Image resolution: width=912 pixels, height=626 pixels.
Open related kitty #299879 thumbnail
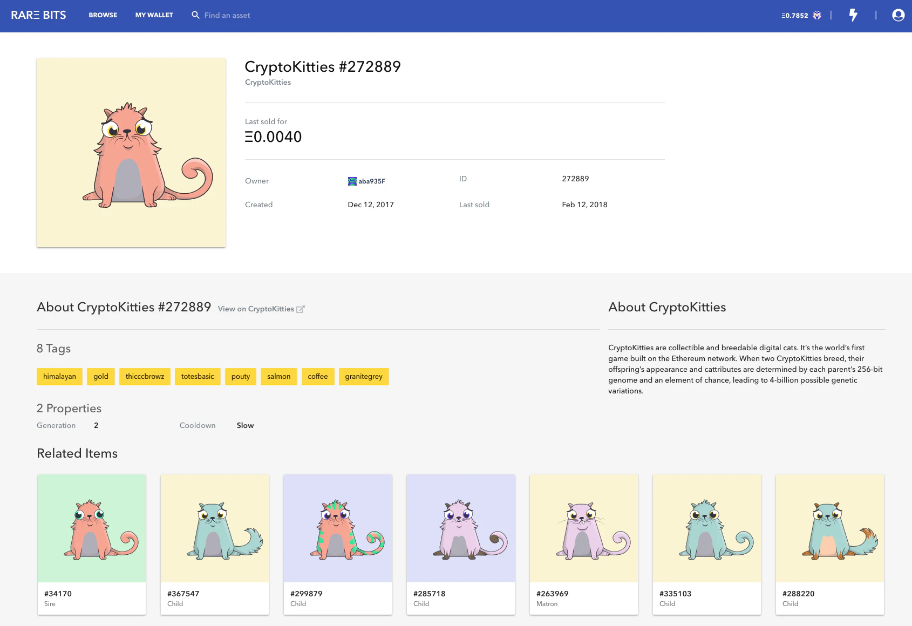pos(338,528)
